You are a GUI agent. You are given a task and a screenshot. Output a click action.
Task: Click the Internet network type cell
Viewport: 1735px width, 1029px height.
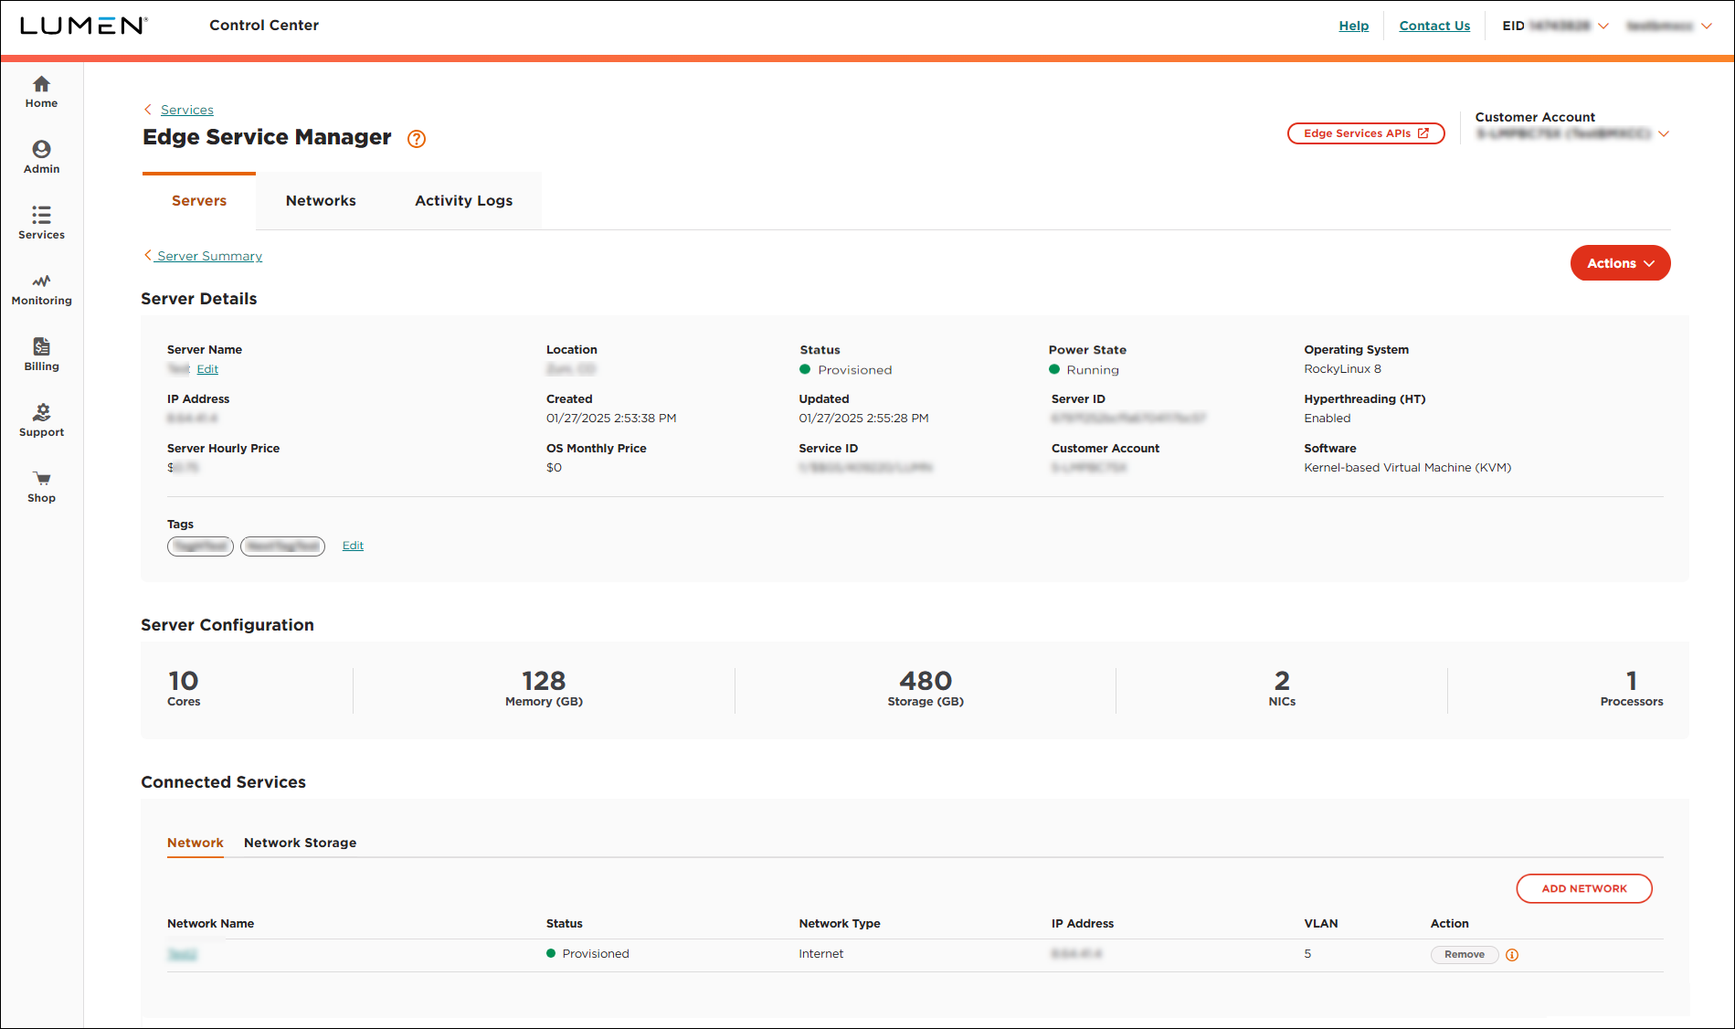pos(820,954)
